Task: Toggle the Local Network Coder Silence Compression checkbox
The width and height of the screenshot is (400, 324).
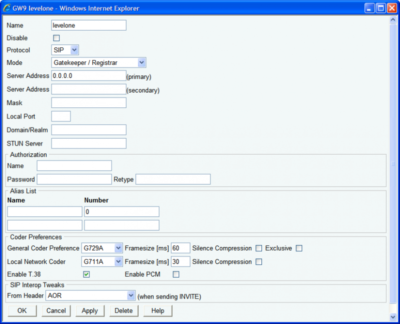Action: pyautogui.click(x=258, y=262)
